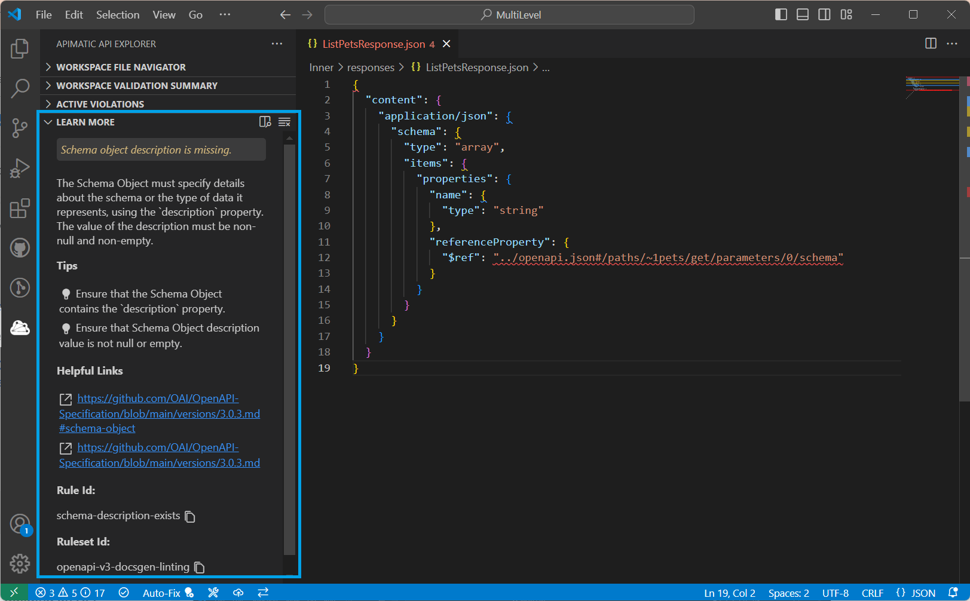970x601 pixels.
Task: Go back using the title bar arrow
Action: (x=285, y=15)
